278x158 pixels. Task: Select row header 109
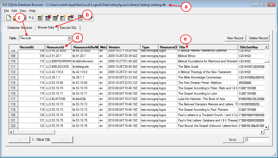point(13,56)
